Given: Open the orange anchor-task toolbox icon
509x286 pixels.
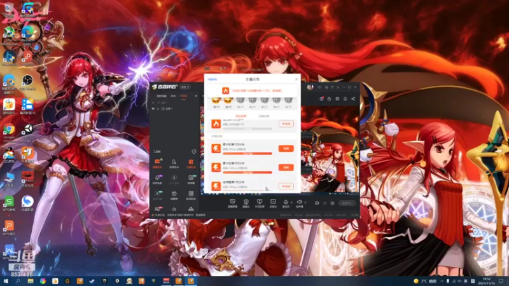Looking at the screenshot, I should point(191,163).
